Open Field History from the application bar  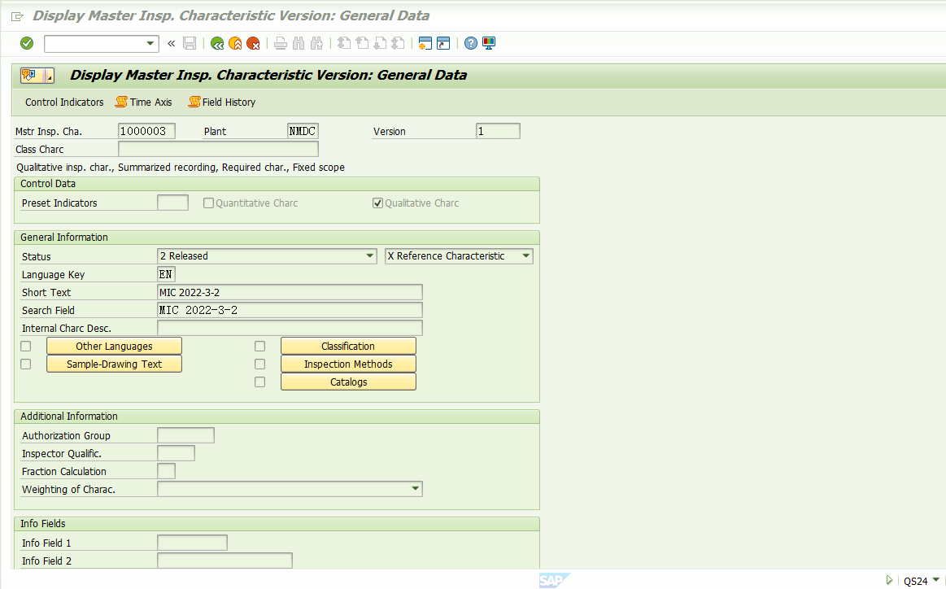point(221,103)
